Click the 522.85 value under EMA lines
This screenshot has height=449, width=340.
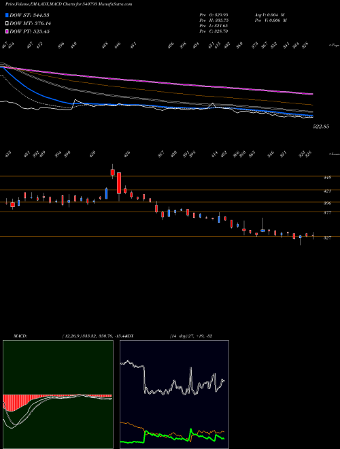point(321,127)
